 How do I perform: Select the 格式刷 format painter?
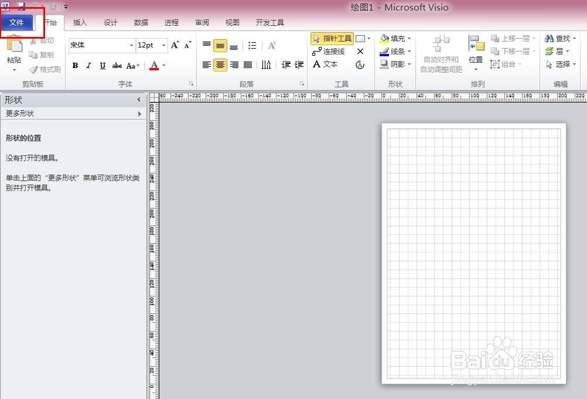(45, 69)
